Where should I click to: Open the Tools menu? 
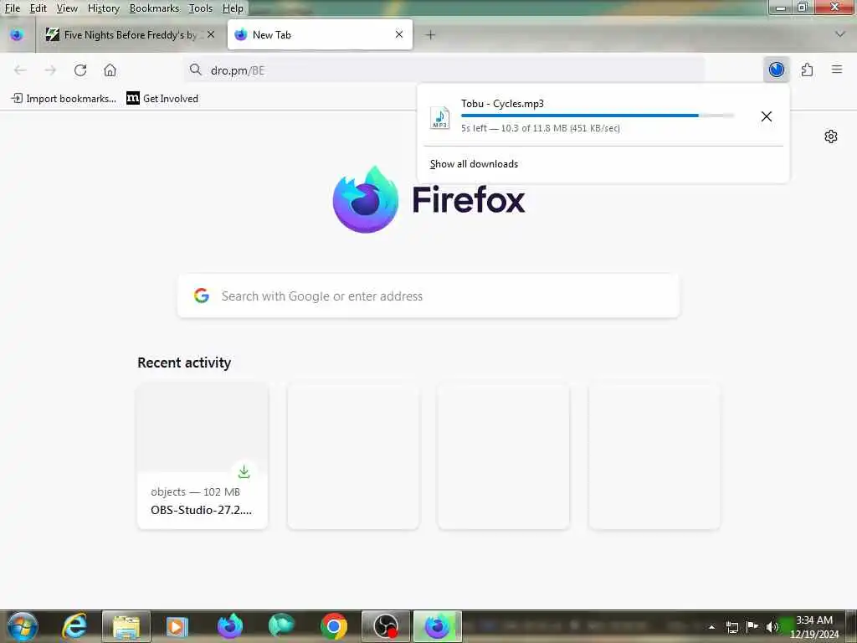201,8
